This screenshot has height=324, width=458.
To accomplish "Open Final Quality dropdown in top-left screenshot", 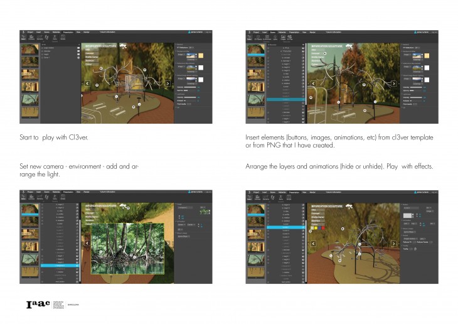I will 188,103.
